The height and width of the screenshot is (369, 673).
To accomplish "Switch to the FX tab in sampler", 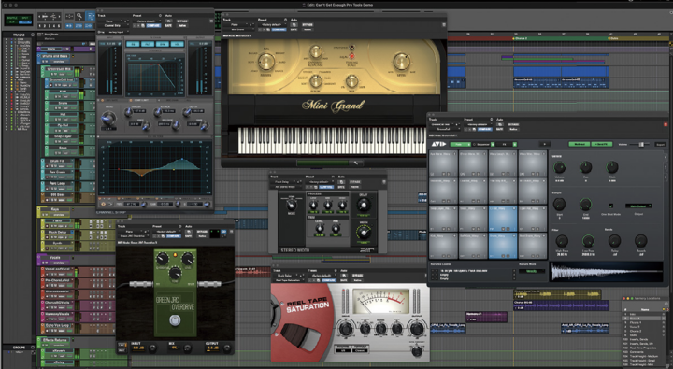I will pyautogui.click(x=506, y=144).
